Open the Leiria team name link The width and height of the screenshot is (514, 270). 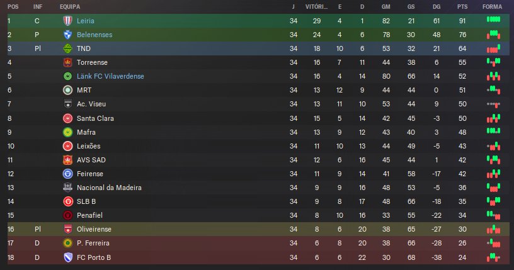[x=86, y=21]
